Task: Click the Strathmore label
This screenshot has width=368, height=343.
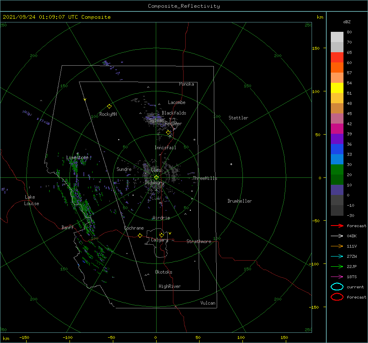Action: [x=199, y=241]
